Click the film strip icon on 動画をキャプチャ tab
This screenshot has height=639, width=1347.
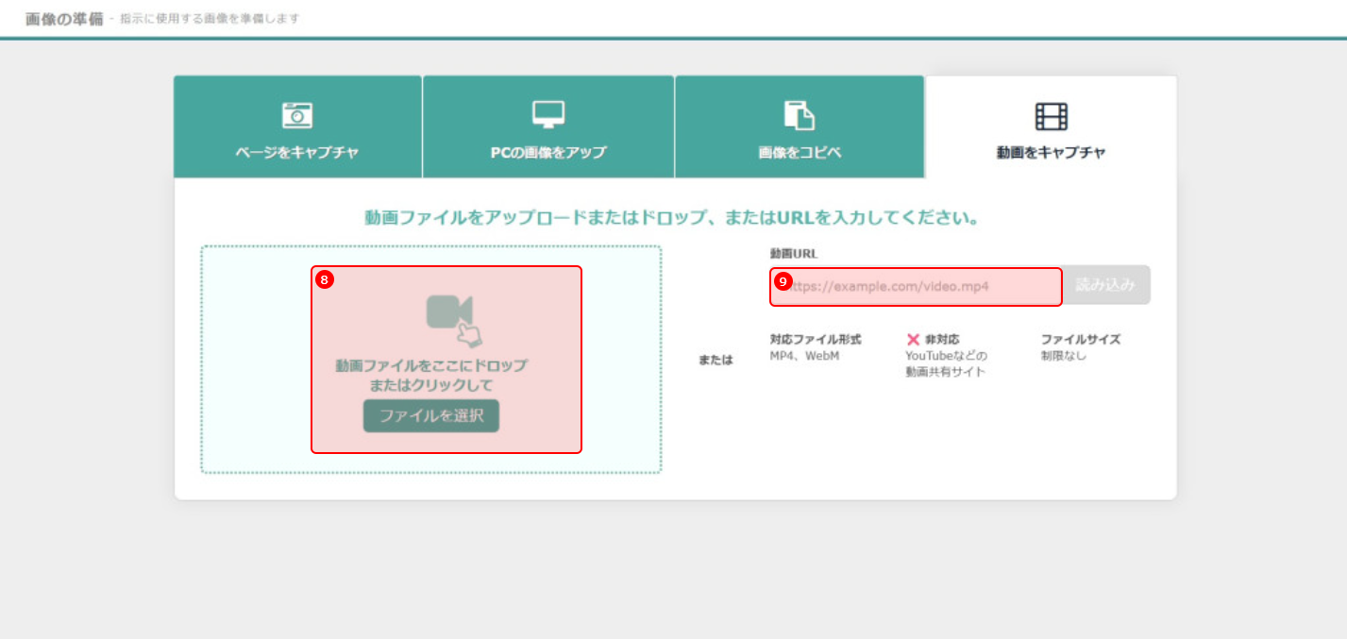pos(1051,116)
